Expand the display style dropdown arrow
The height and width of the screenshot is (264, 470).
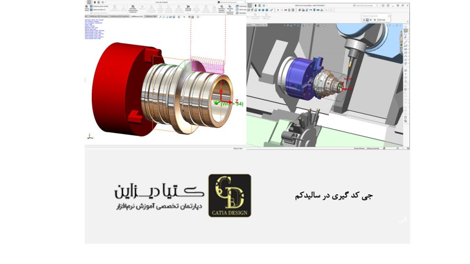coord(181,16)
